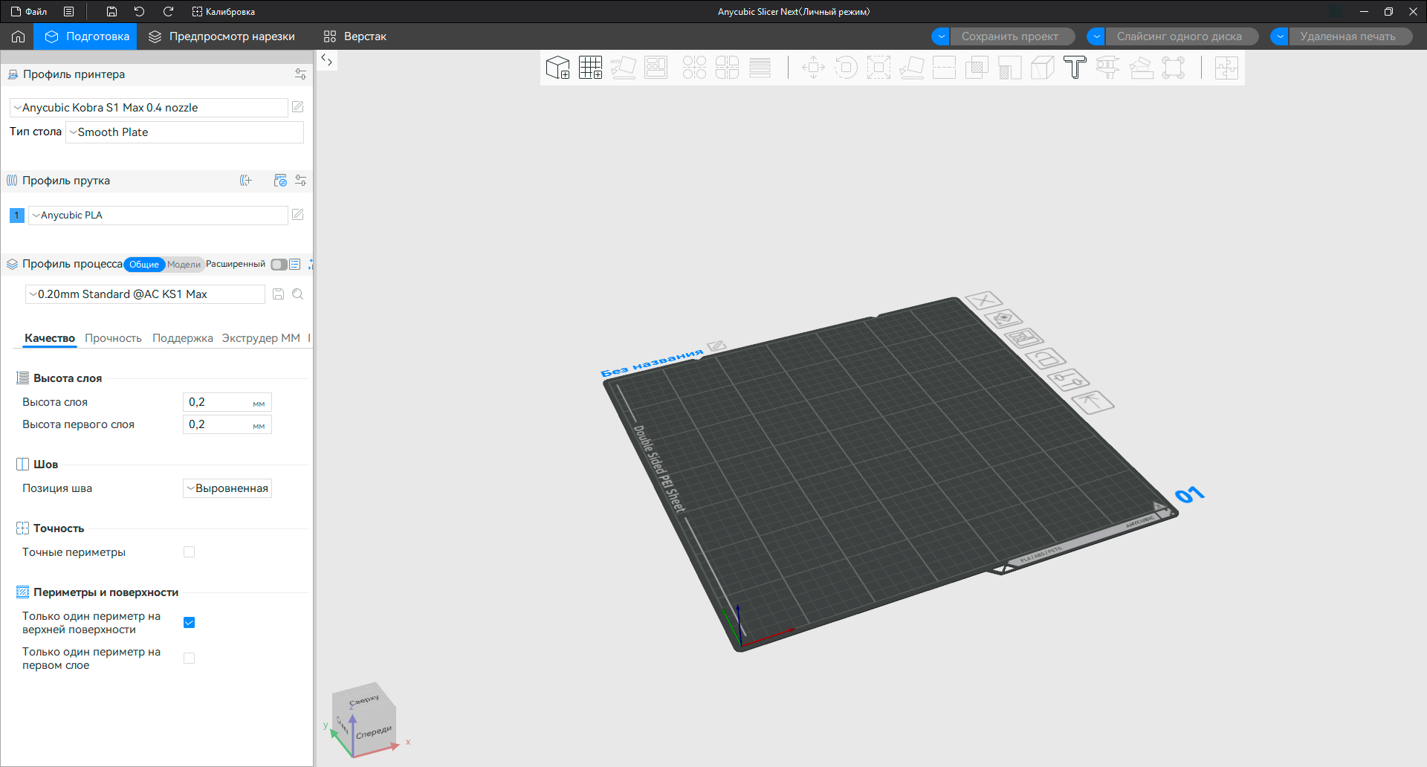Open the 0.20mm Standard process preset dropdown
This screenshot has height=767, width=1427.
pyautogui.click(x=145, y=294)
